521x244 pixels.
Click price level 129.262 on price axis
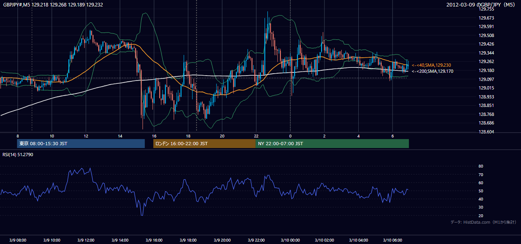(486, 61)
